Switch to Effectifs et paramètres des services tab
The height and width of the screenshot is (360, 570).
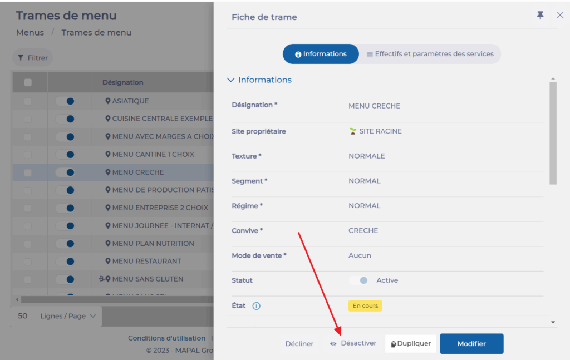(429, 54)
